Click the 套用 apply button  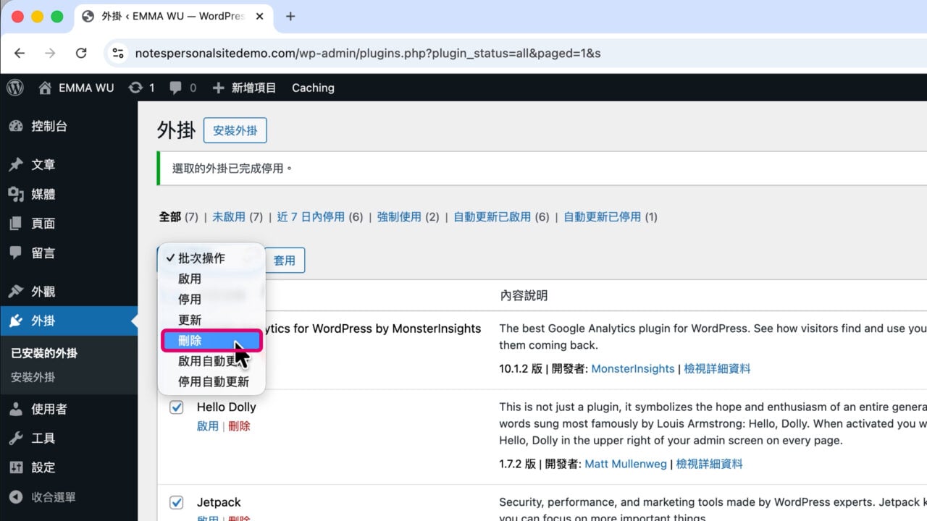[285, 260]
